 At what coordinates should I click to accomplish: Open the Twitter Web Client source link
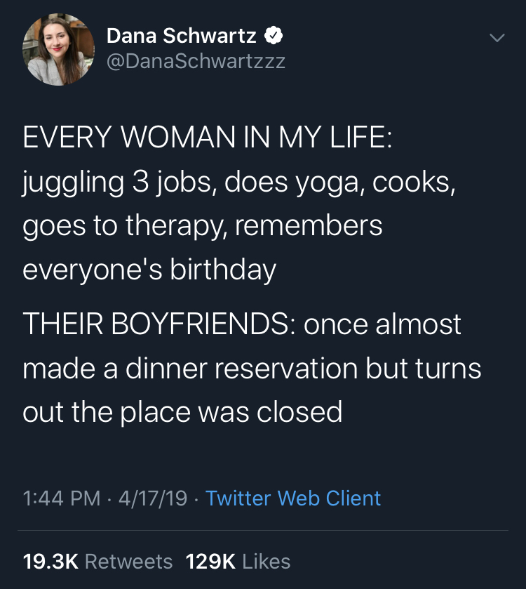pos(293,498)
